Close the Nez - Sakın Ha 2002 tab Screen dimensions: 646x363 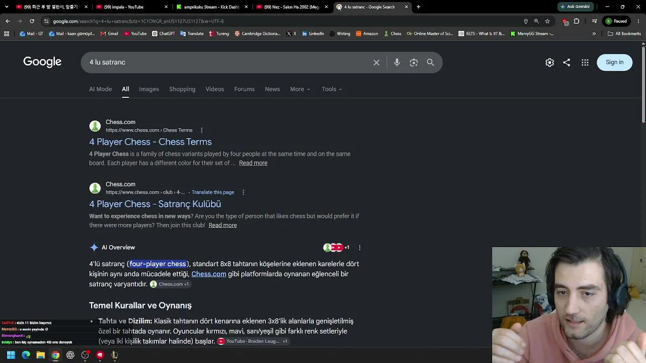(x=327, y=7)
